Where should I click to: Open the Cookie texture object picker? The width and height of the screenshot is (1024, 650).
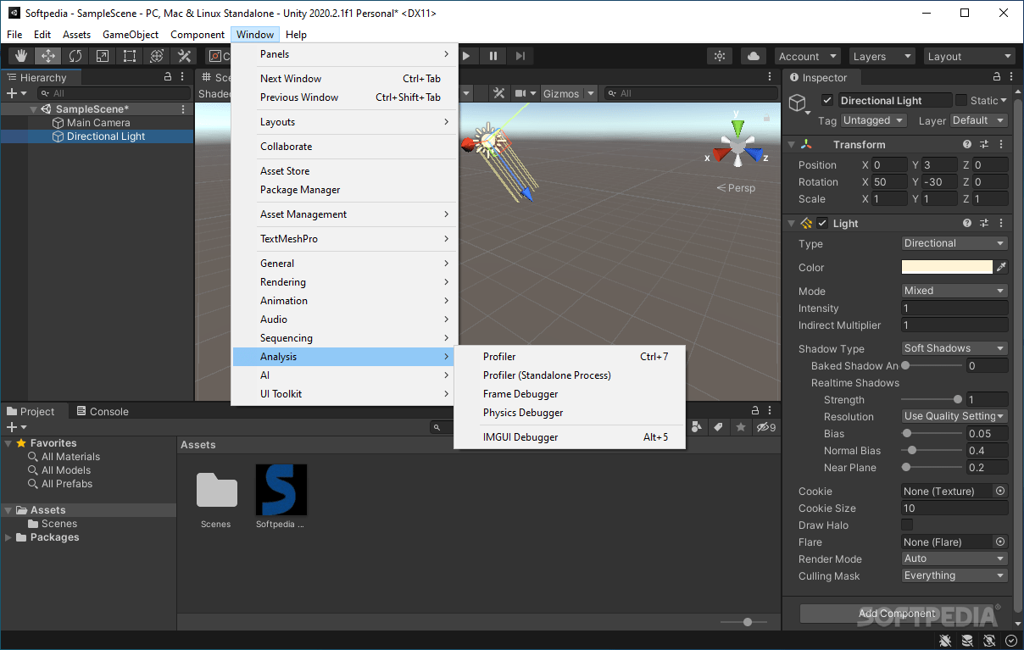[1000, 491]
